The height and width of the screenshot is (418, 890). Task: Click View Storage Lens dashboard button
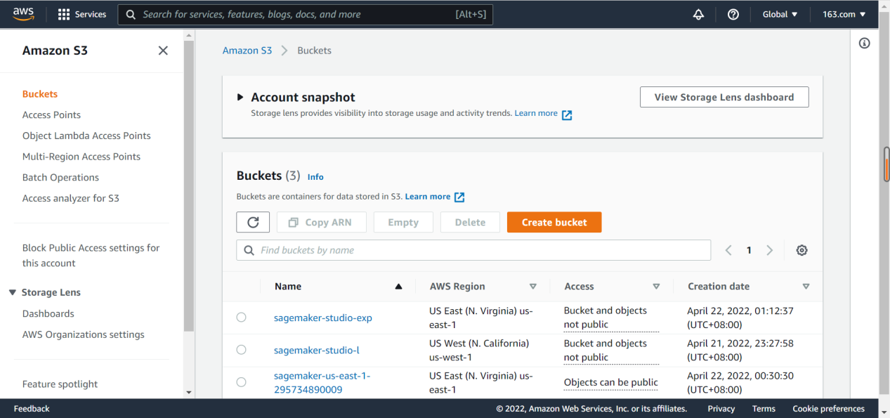tap(724, 97)
